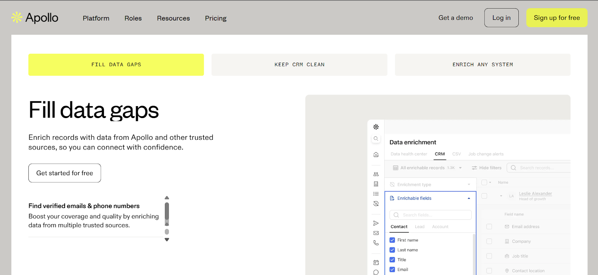The image size is (598, 275).
Task: Open the Data health center tab
Action: (x=409, y=154)
